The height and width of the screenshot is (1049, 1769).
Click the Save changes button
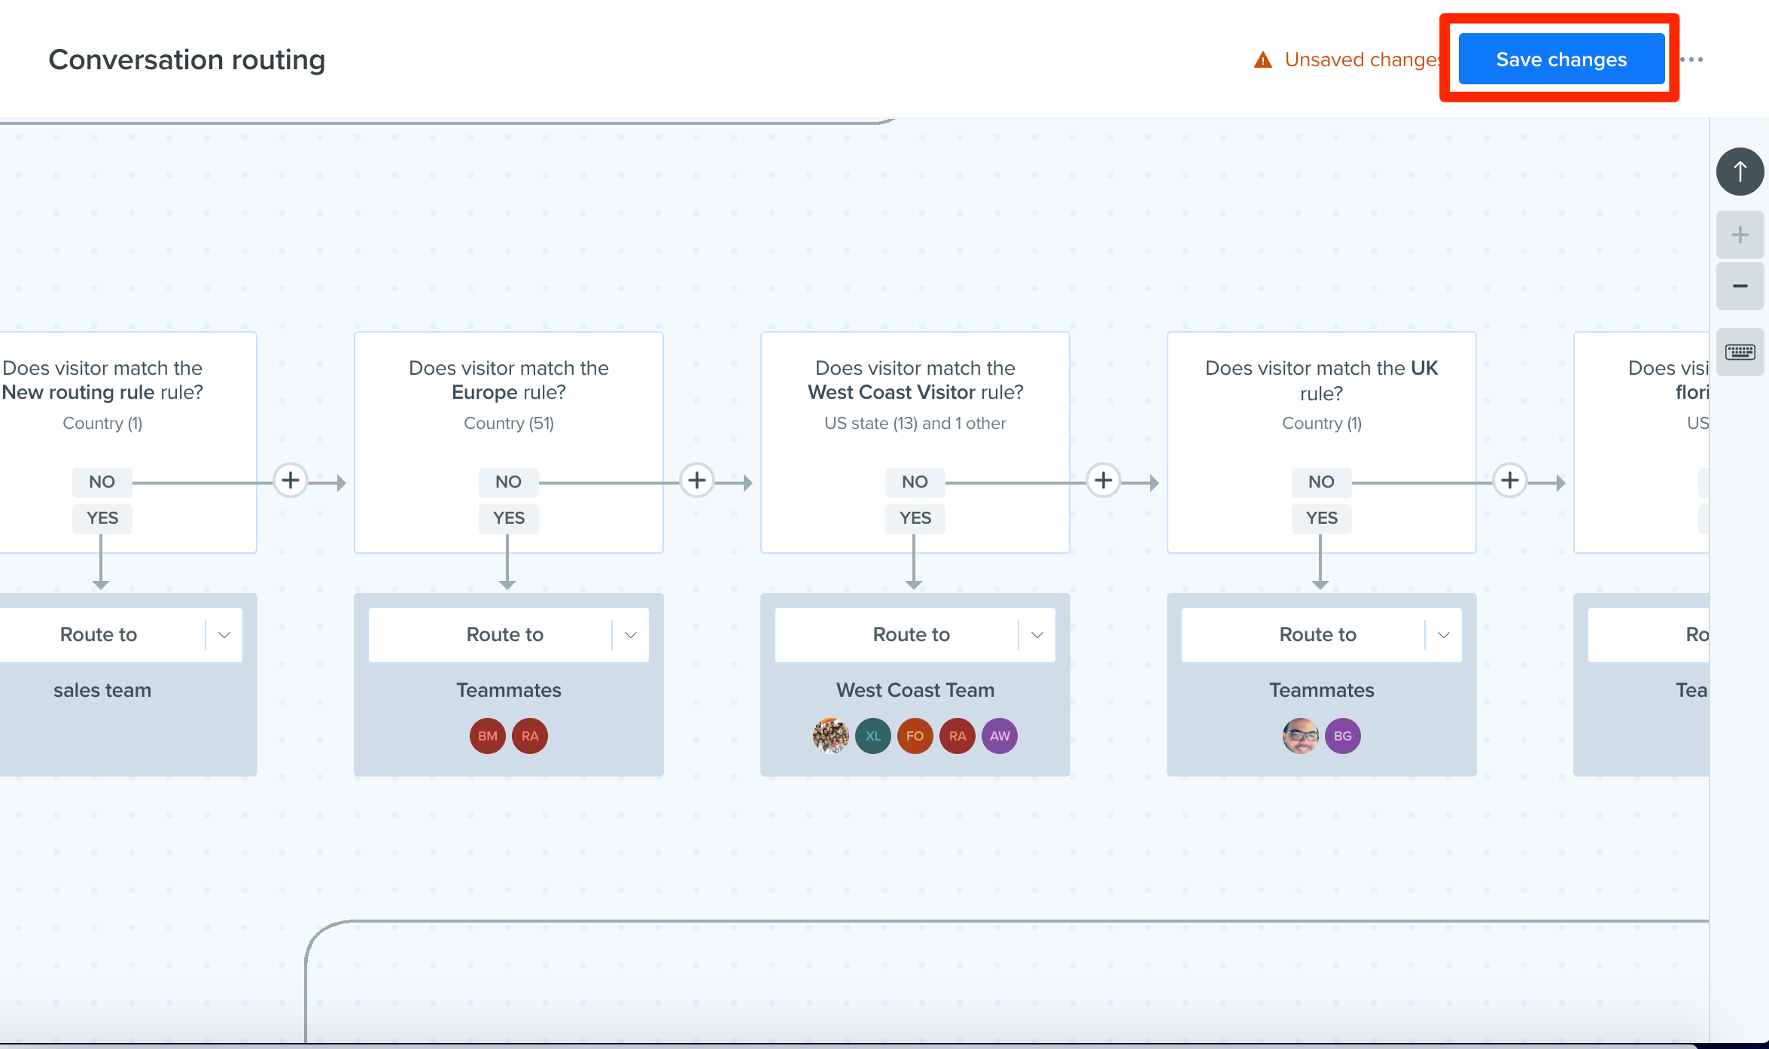(1561, 59)
